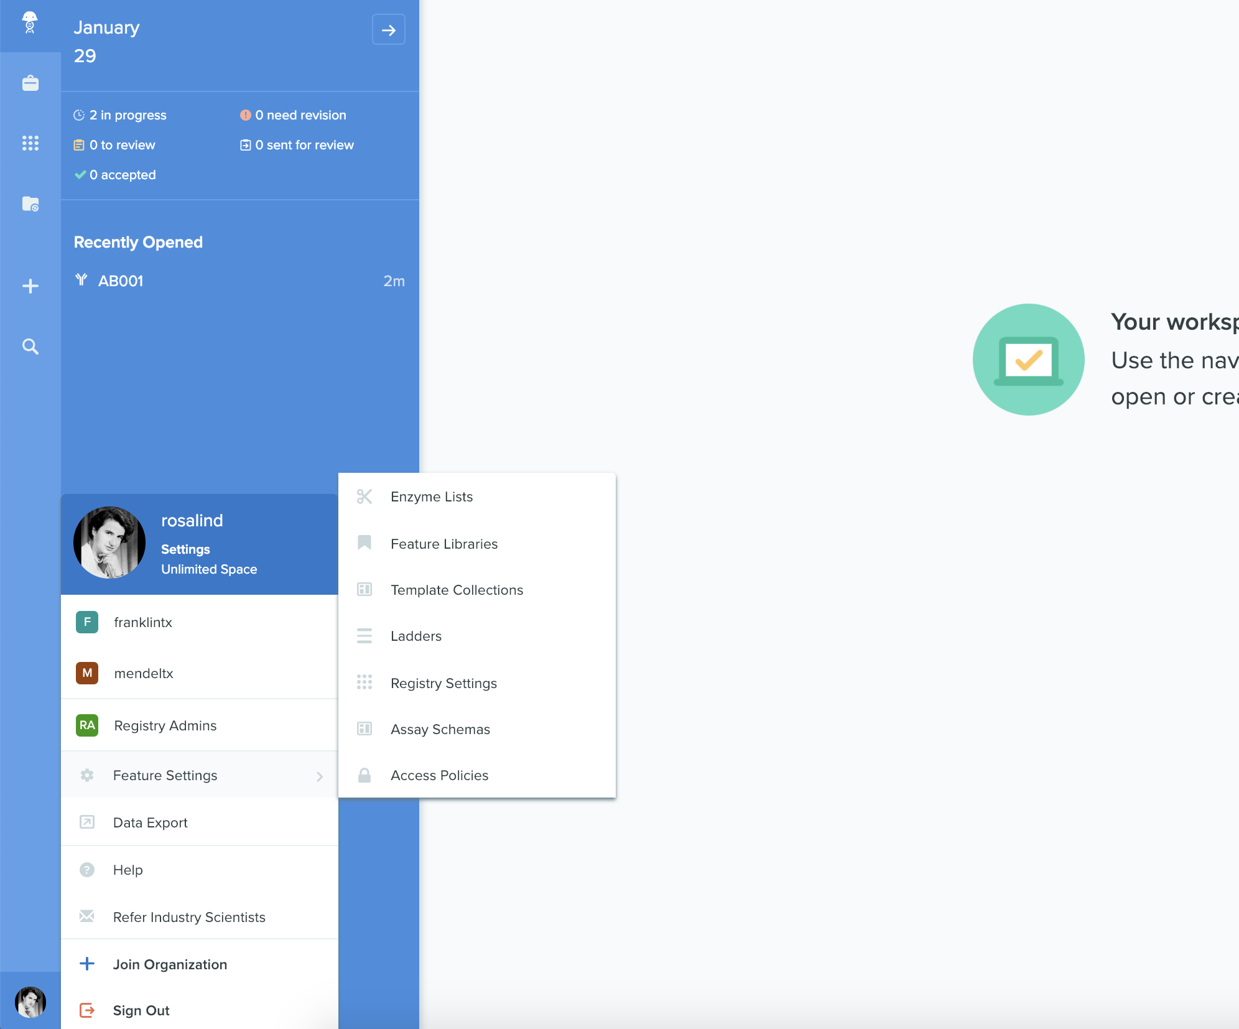This screenshot has height=1029, width=1239.
Task: Click the plus icon next to Join Organization
Action: click(87, 964)
